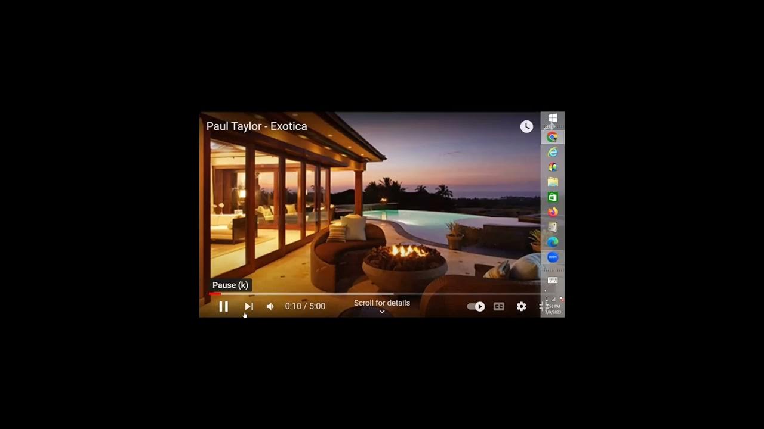764x429 pixels.
Task: Pause the video playback
Action: (223, 306)
